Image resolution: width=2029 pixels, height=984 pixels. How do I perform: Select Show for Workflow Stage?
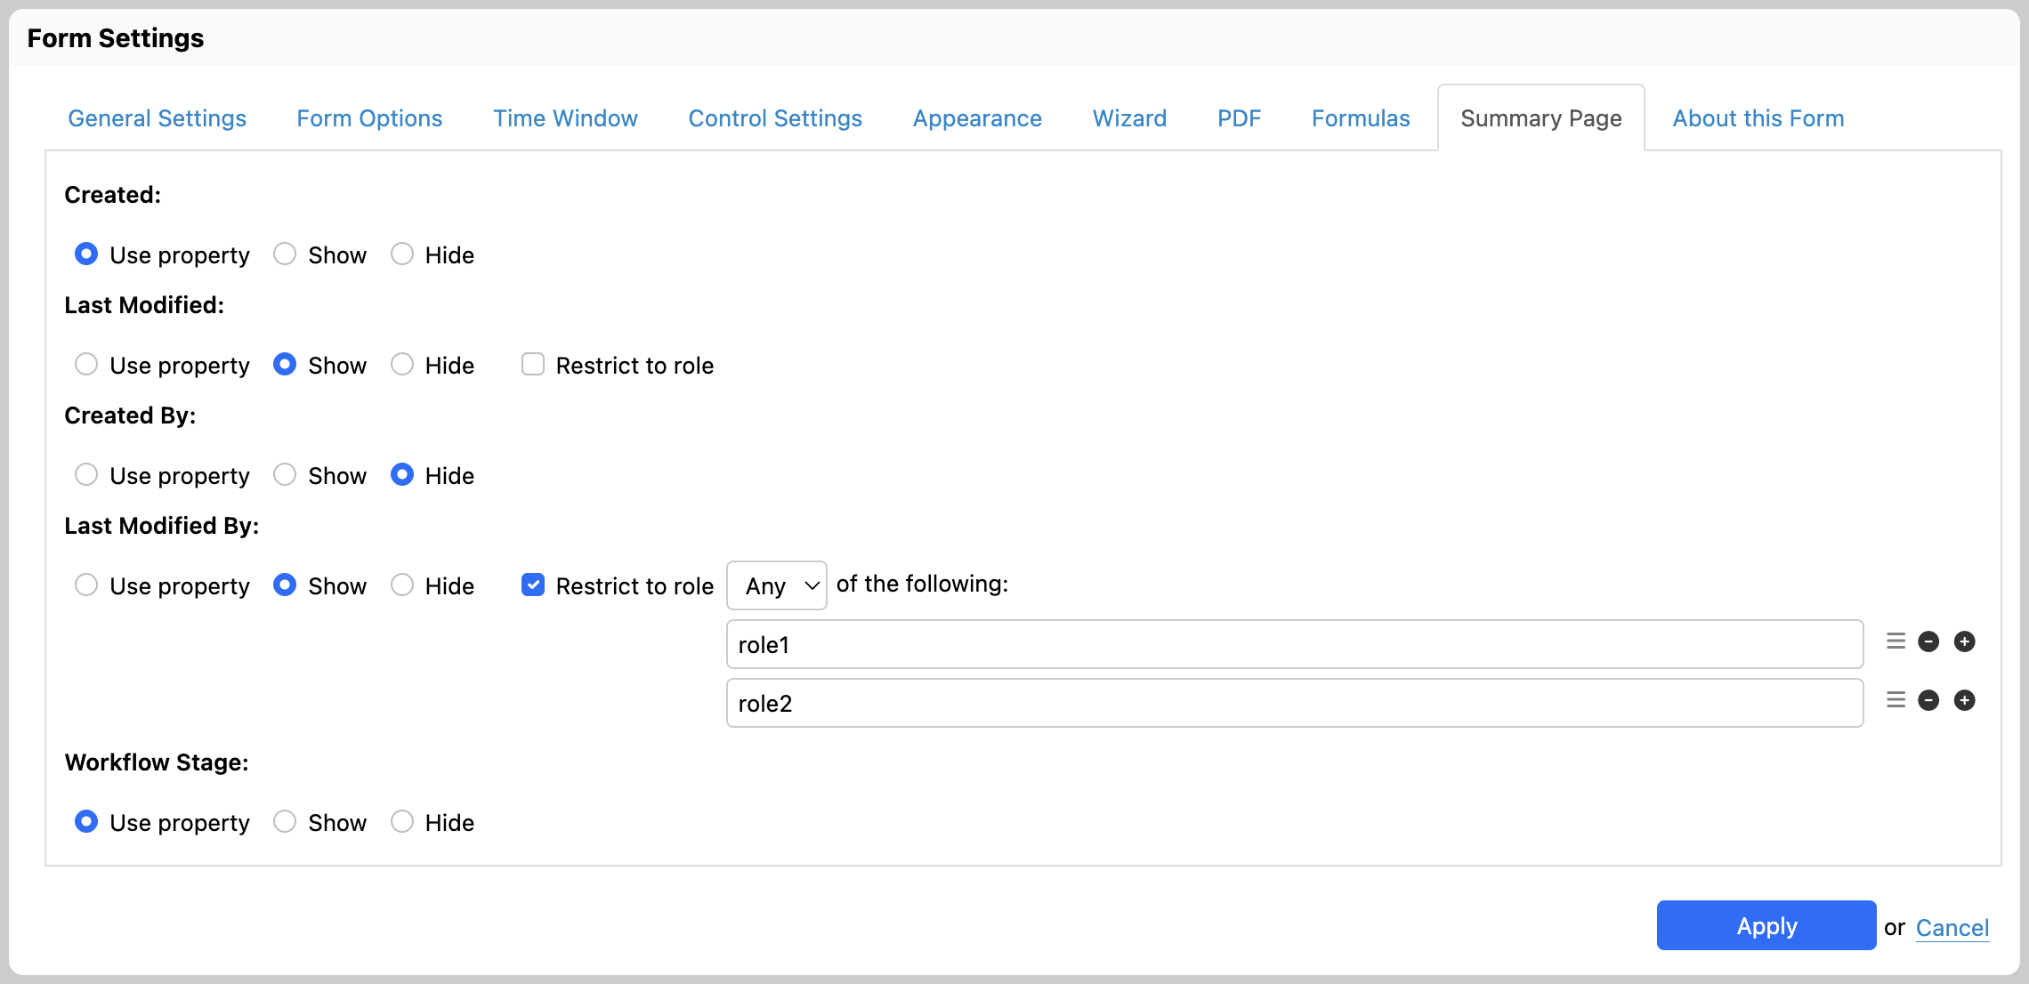tap(285, 821)
